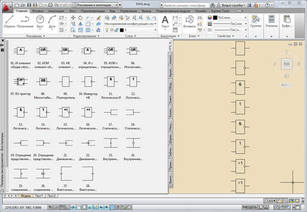Switch to the Лист1 layout tab
Viewport: 307px width, 212px height.
[38, 196]
